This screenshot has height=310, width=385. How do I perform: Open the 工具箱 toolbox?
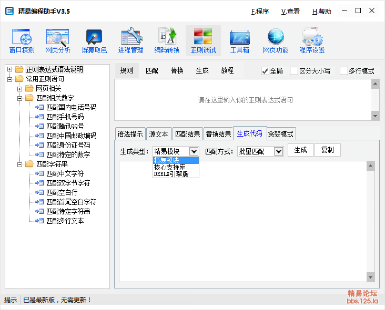coord(239,41)
